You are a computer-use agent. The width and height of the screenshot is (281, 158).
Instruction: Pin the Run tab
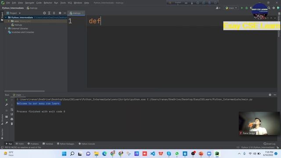tap(7, 123)
